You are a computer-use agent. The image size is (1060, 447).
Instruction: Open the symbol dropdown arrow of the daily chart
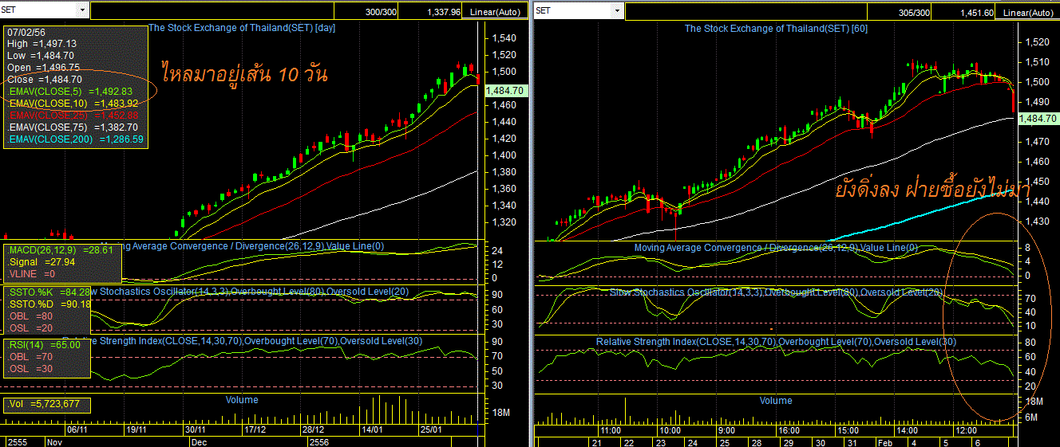[x=82, y=10]
